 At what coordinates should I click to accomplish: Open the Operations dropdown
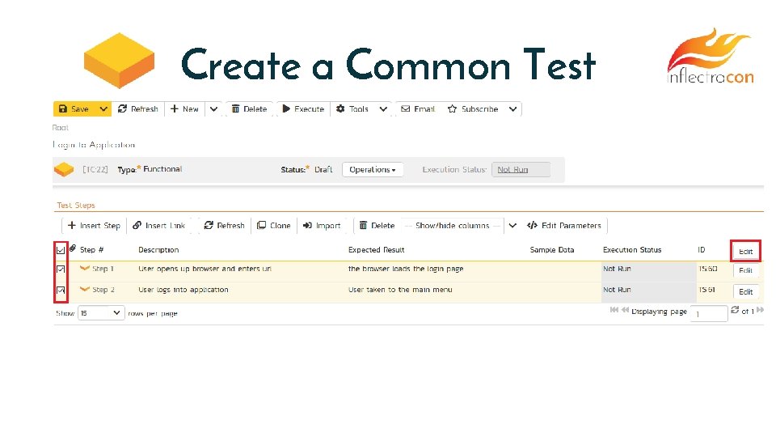coord(373,170)
